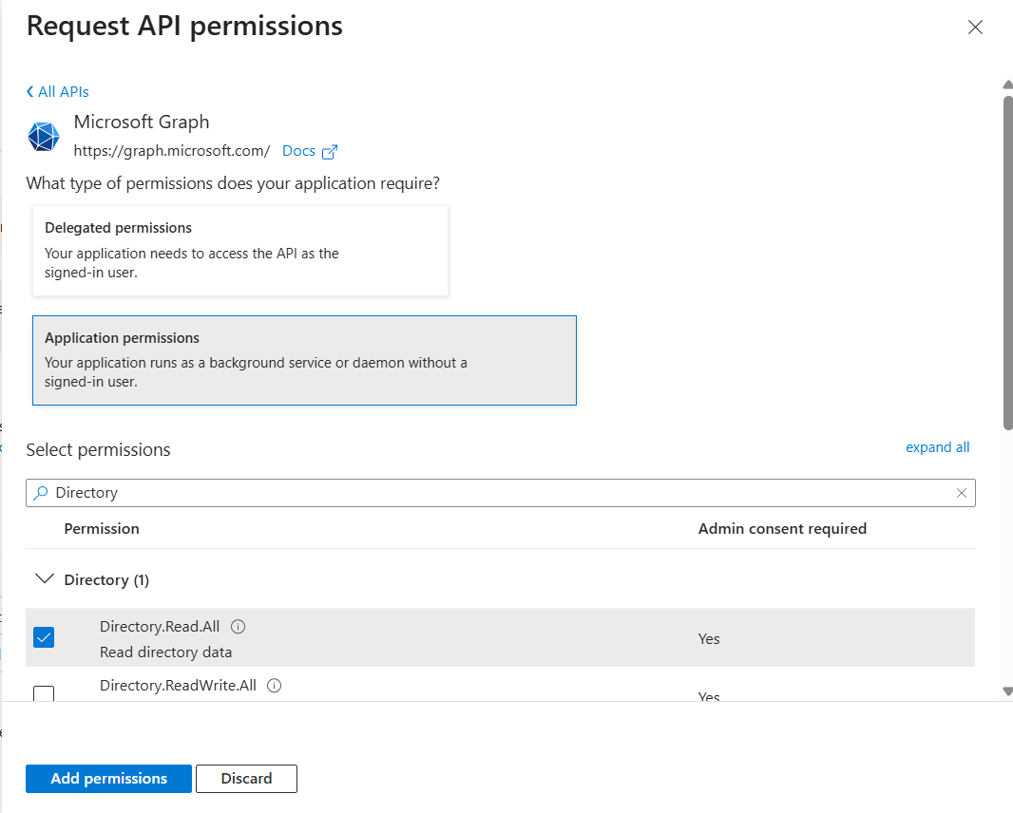Click Yes in the Directory.Read.All row
This screenshot has height=813, width=1013.
[x=709, y=638]
